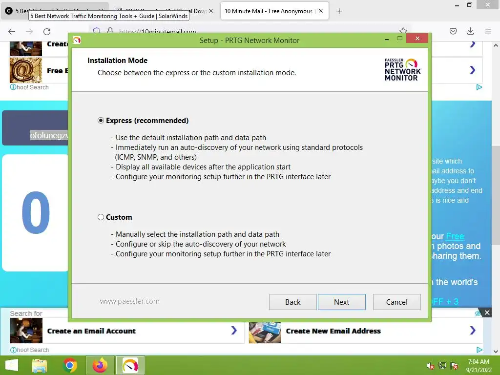Click the scroll down arrow of the page
Screen dimensions: 500x375
[x=496, y=351]
